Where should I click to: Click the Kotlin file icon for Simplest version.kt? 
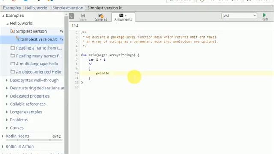click(18, 39)
